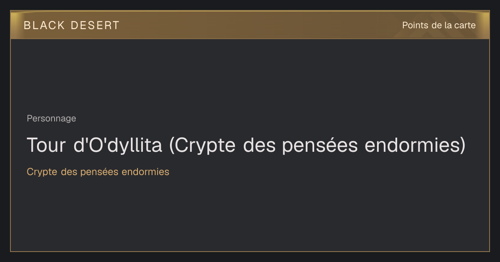500x262 pixels.
Task: Click d'O'dyllita in the main heading
Action: 117,145
